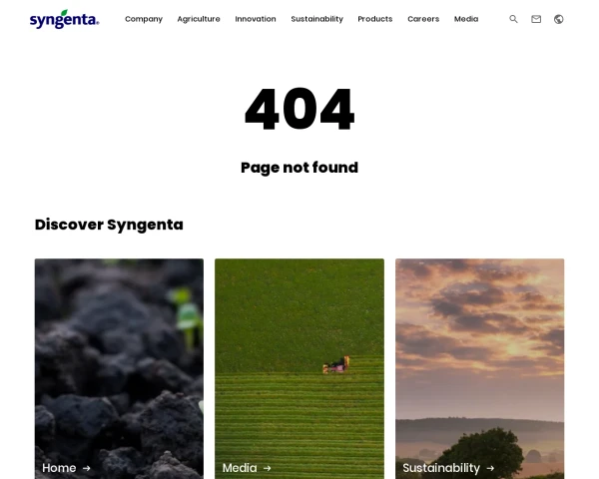Select Media in the top navigation
This screenshot has height=479, width=599.
[x=466, y=19]
